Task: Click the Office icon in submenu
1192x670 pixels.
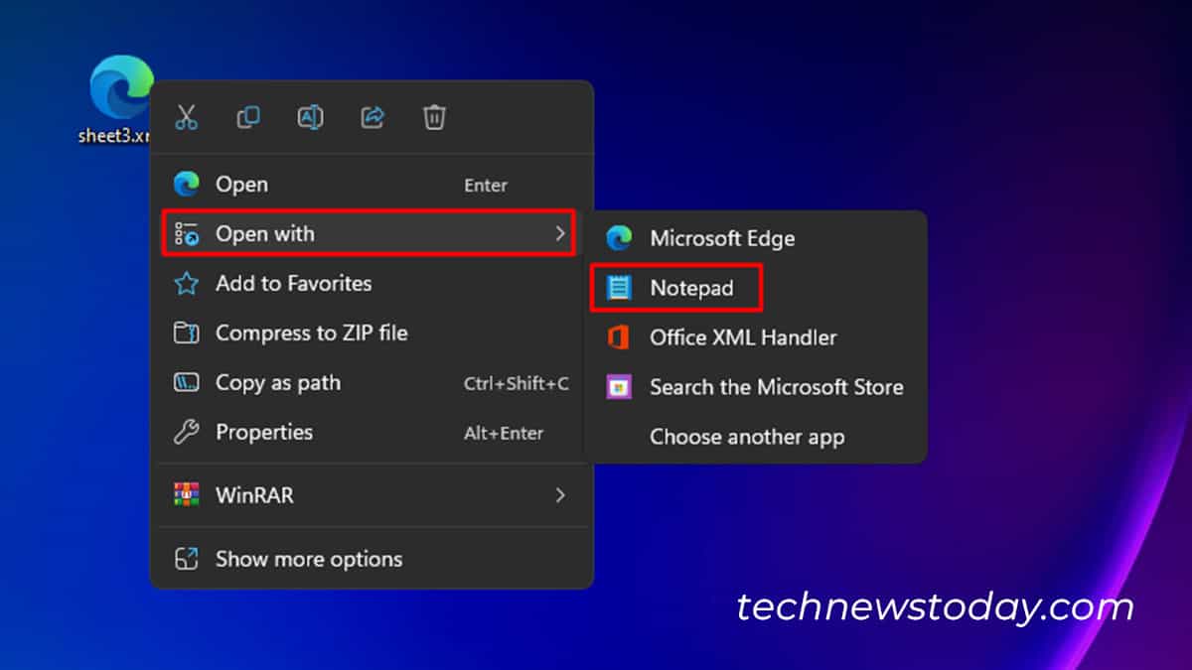Action: [619, 337]
